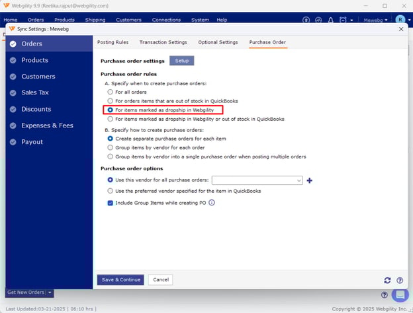Click the refresh icon in dialog footer
Viewport: 413px width, 313px height.
(x=387, y=280)
